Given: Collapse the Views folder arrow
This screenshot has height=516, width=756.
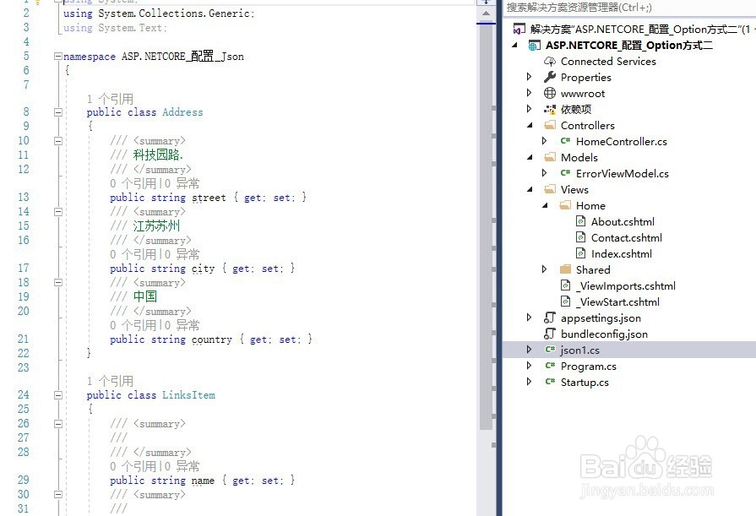Looking at the screenshot, I should click(x=530, y=189).
